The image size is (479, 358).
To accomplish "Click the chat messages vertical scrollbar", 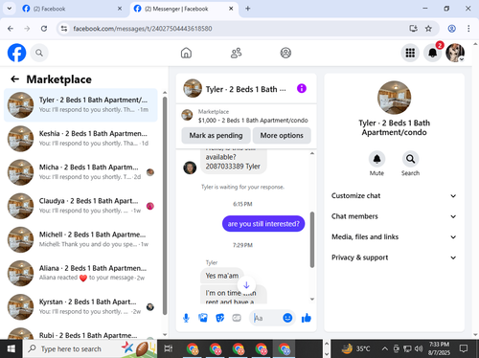I will tap(312, 239).
